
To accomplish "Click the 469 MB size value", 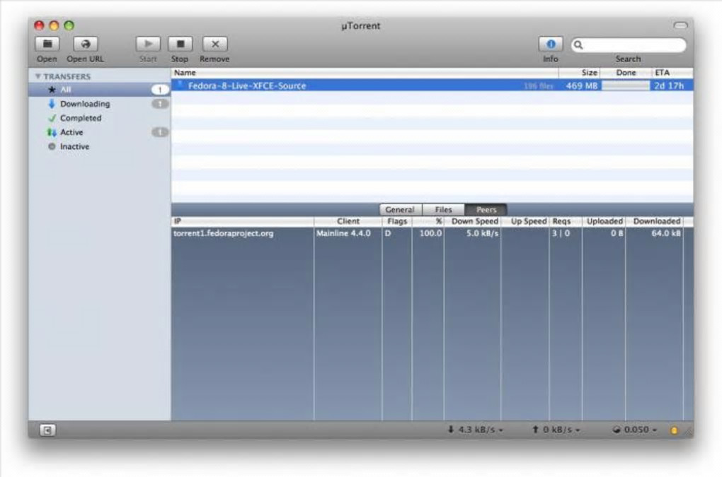I will click(x=582, y=86).
